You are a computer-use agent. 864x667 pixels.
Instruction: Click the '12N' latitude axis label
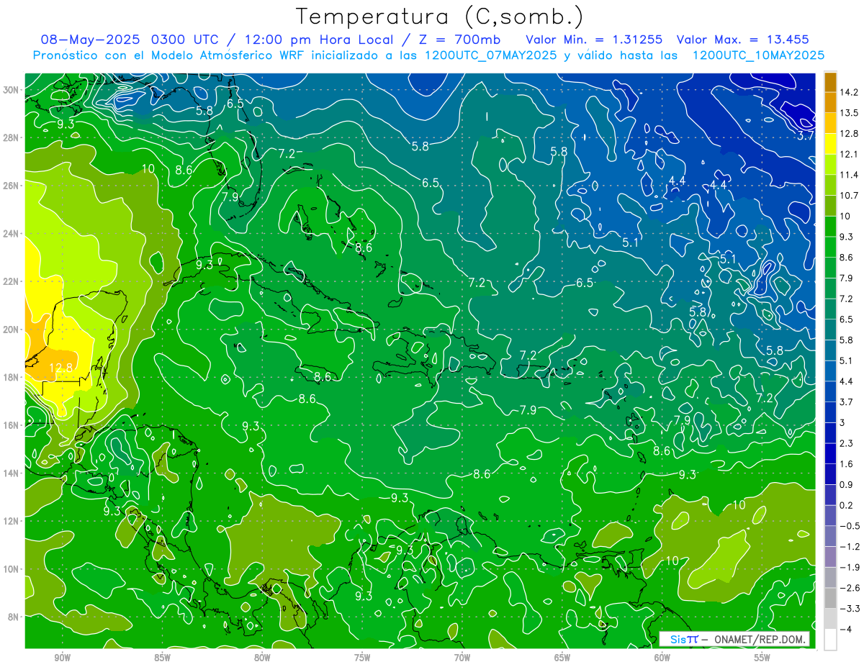tap(12, 521)
